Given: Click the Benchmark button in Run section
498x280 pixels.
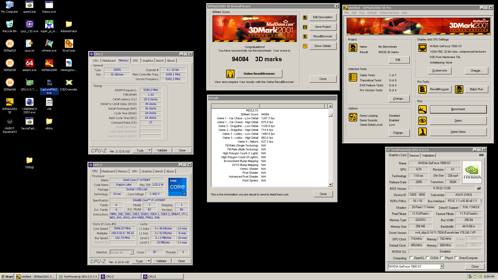Looking at the screenshot, I should (458, 109).
